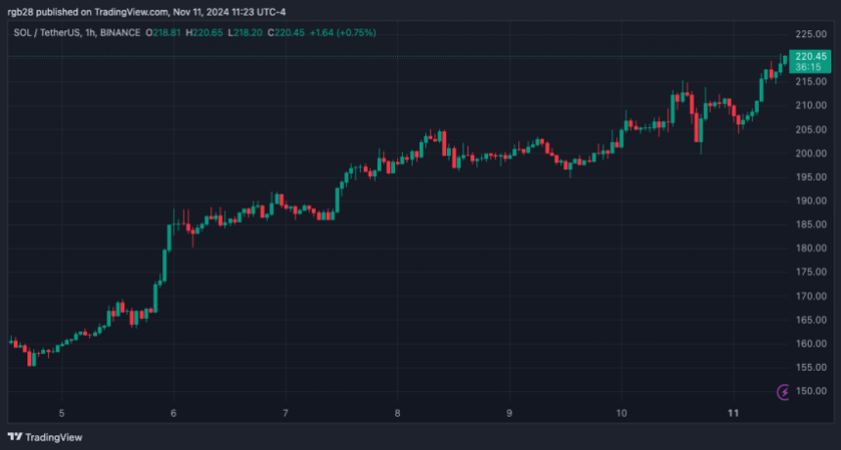Click date 8 on the time axis
Screen dimensions: 841x450
(x=397, y=414)
